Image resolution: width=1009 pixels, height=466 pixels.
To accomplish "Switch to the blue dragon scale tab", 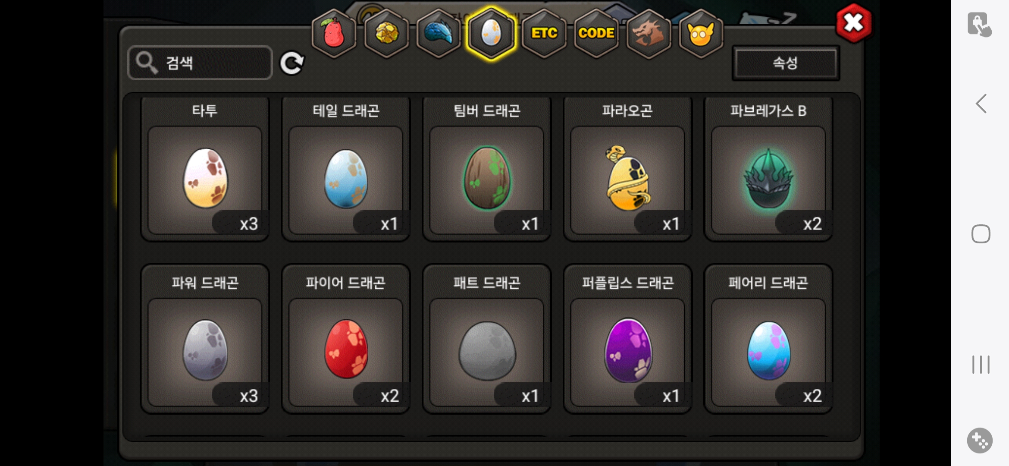I will tap(439, 33).
